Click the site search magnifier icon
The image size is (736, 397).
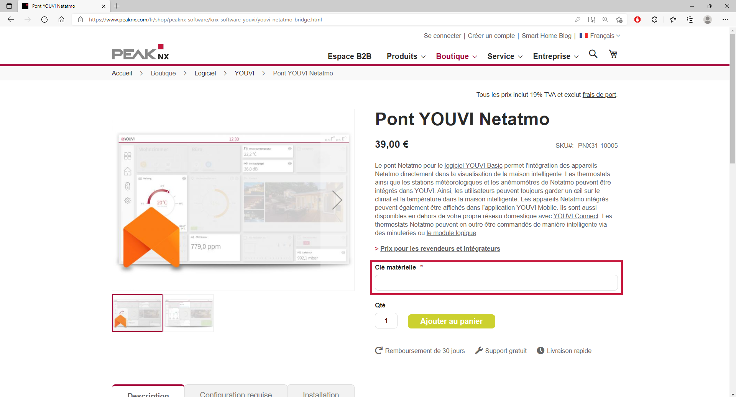tap(593, 54)
